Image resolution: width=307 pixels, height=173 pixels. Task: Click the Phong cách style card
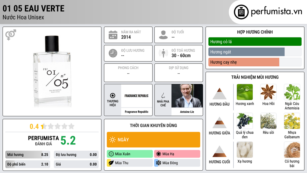tap(128, 73)
